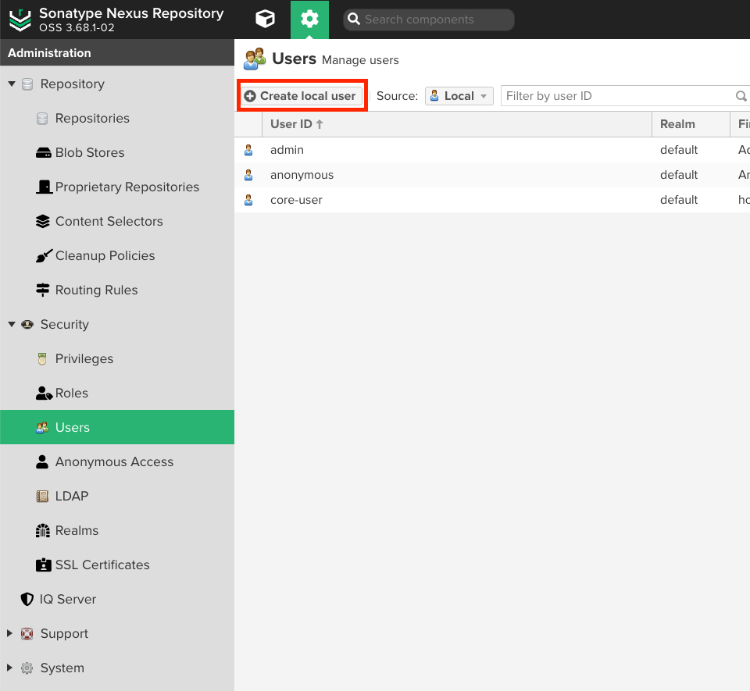The image size is (750, 691).
Task: Click the IQ Server shield icon
Action: [27, 599]
